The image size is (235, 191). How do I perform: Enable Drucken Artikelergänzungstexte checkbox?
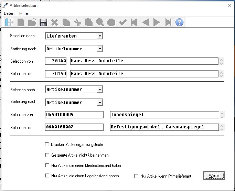point(47,145)
